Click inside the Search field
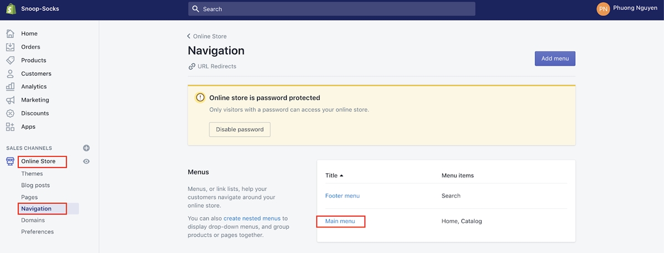 click(x=331, y=9)
